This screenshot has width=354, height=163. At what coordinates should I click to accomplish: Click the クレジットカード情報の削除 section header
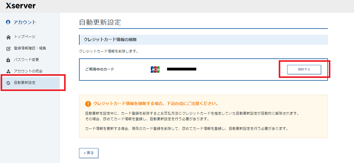(x=110, y=40)
